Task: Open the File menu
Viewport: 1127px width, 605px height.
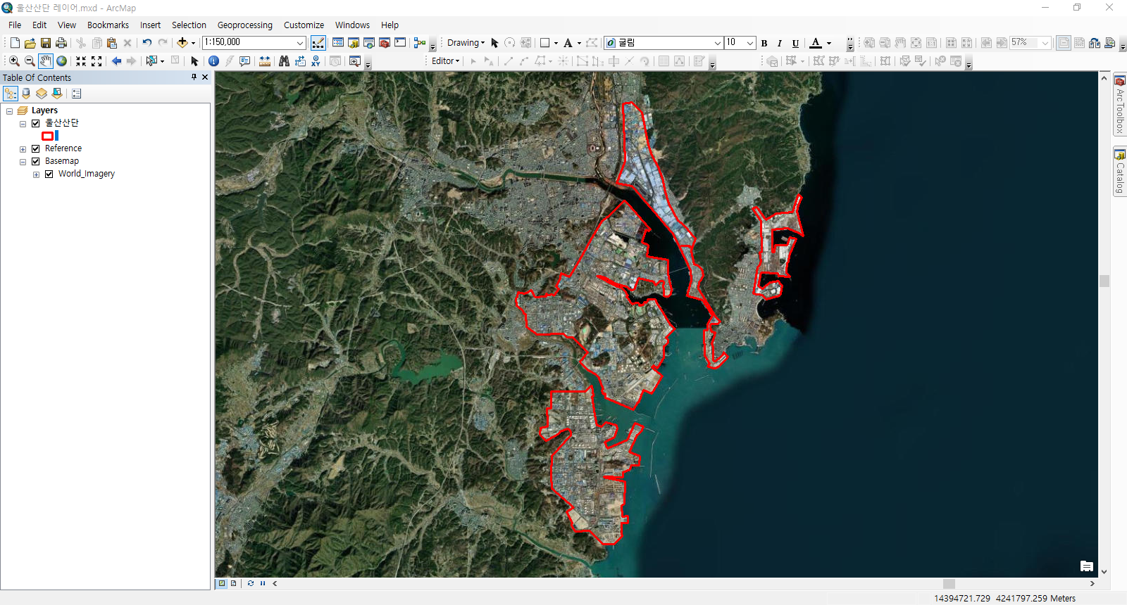Action: pyautogui.click(x=15, y=25)
